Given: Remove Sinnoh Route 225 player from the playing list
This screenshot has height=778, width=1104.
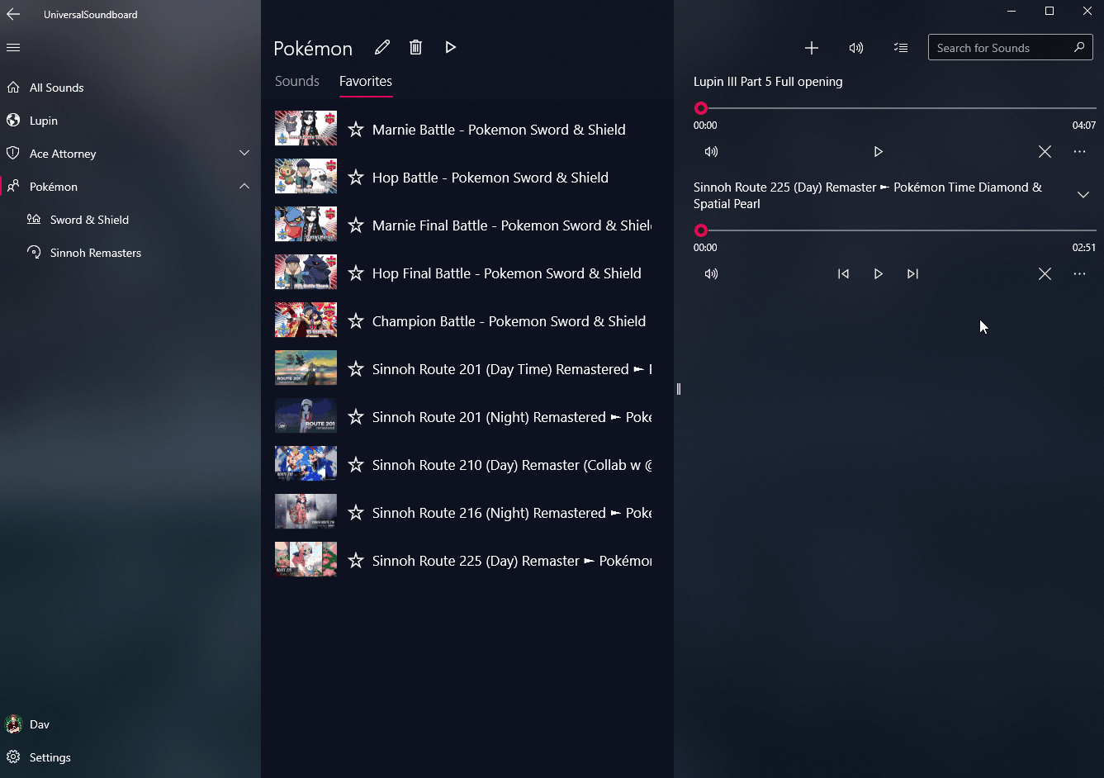Looking at the screenshot, I should [1045, 274].
